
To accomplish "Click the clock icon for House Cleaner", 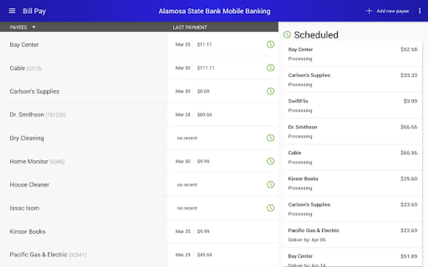I will click(270, 185).
